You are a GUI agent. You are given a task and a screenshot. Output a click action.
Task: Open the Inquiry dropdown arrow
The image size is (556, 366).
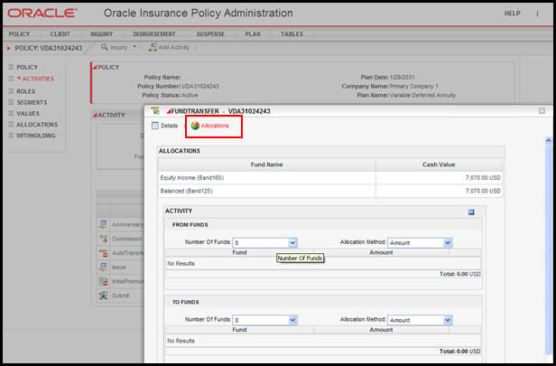tap(134, 46)
